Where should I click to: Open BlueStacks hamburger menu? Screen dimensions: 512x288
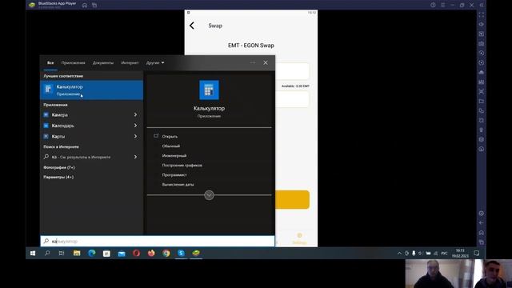(442, 6)
